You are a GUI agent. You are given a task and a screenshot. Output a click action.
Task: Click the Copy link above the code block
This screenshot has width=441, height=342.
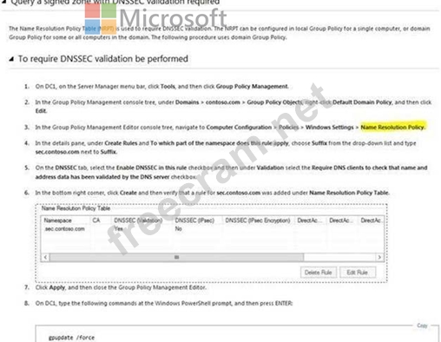click(x=422, y=326)
